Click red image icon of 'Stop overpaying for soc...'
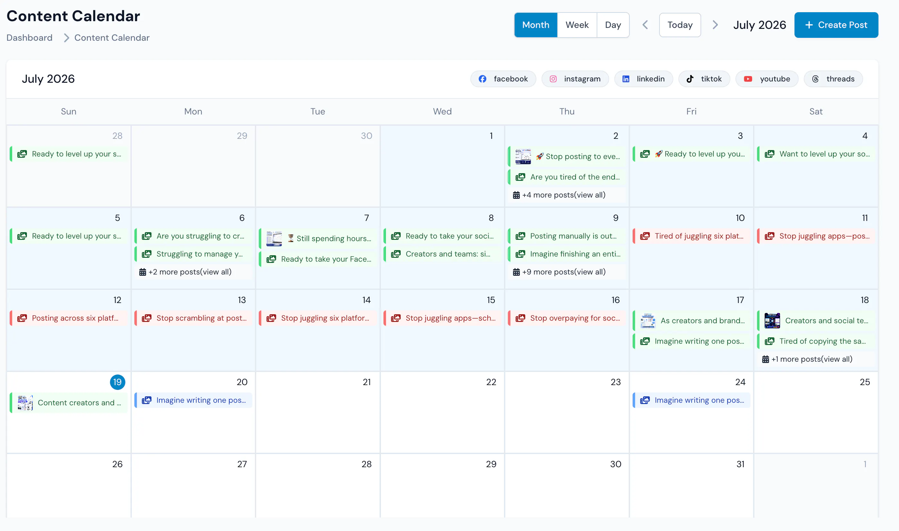The height and width of the screenshot is (531, 899). pyautogui.click(x=520, y=318)
